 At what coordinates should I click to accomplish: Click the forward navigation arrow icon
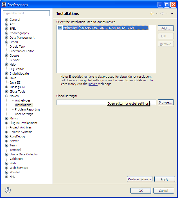(x=162, y=13)
